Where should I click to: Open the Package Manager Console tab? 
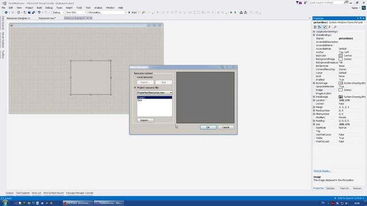[80, 193]
